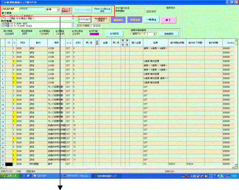
Task: Select row header number 28
Action: (3, 165)
